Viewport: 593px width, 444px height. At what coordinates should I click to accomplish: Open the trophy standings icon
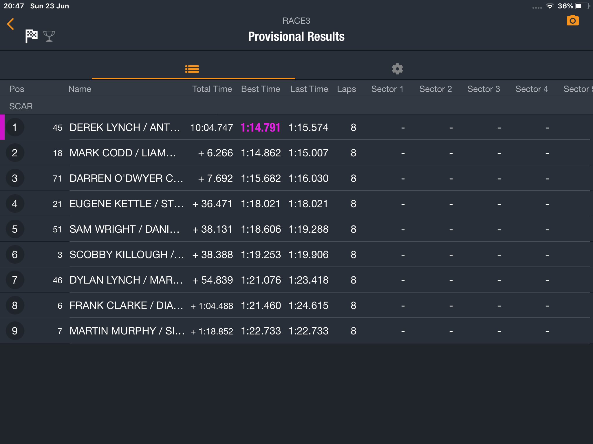(x=49, y=36)
